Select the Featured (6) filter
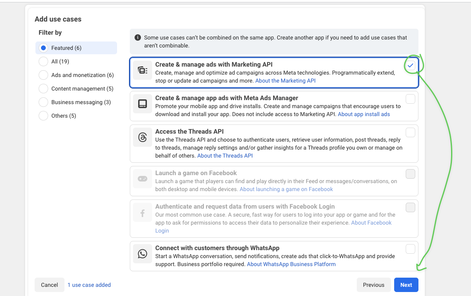 pos(43,48)
